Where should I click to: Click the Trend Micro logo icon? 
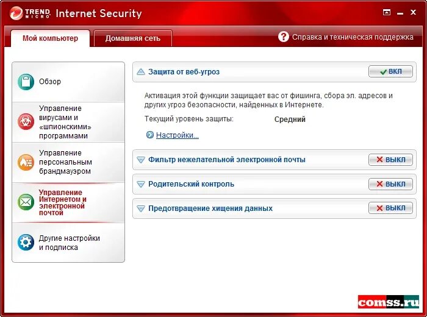click(16, 13)
